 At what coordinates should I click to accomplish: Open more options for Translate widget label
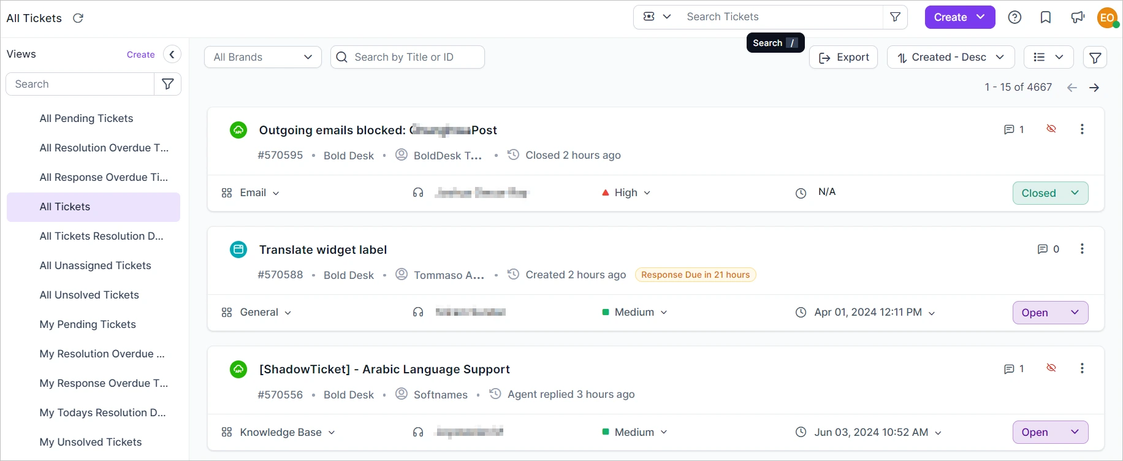[x=1082, y=249]
